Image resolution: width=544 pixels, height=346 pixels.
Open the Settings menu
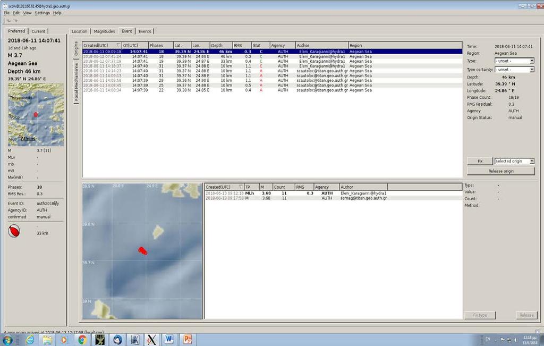[42, 13]
